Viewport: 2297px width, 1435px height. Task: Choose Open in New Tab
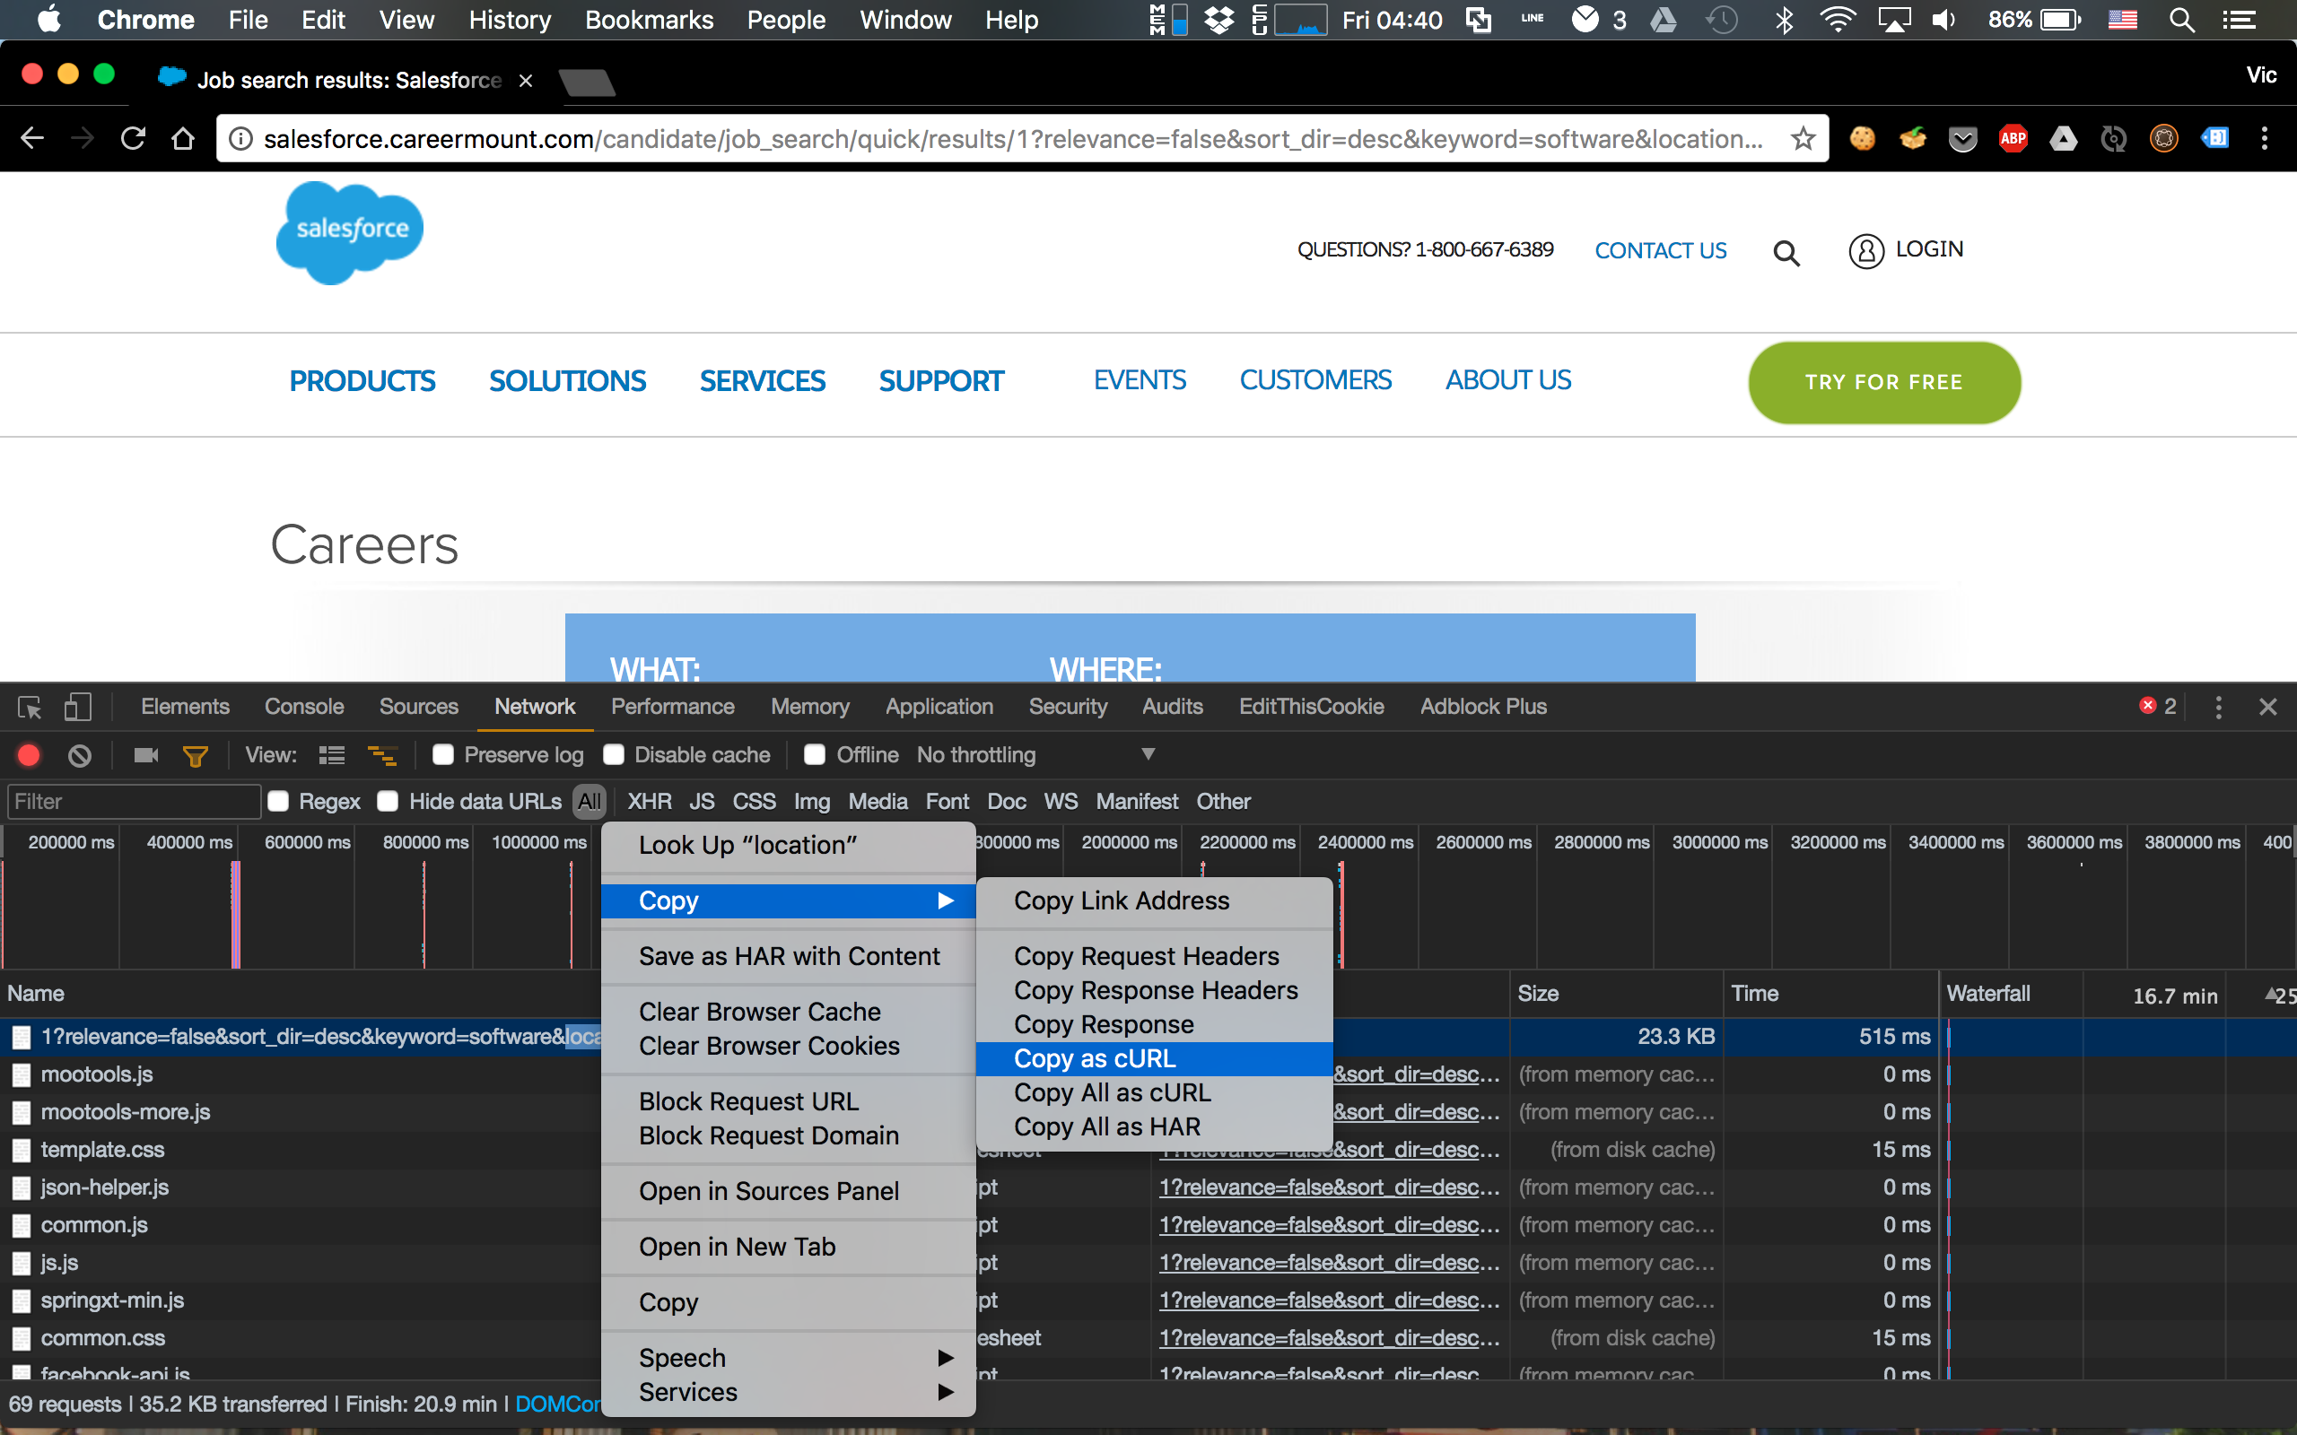(788, 1247)
